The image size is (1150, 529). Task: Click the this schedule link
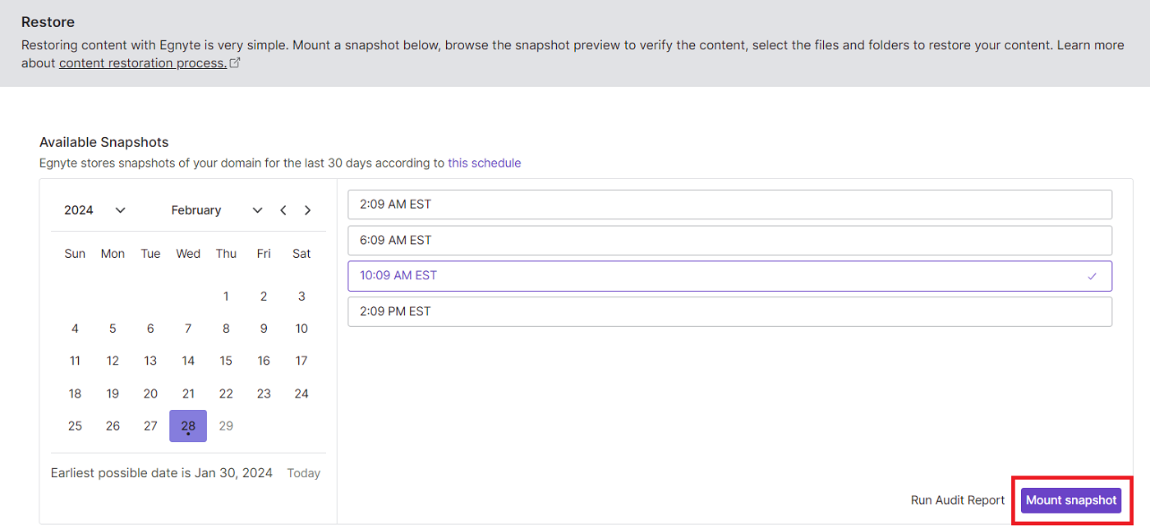click(484, 163)
